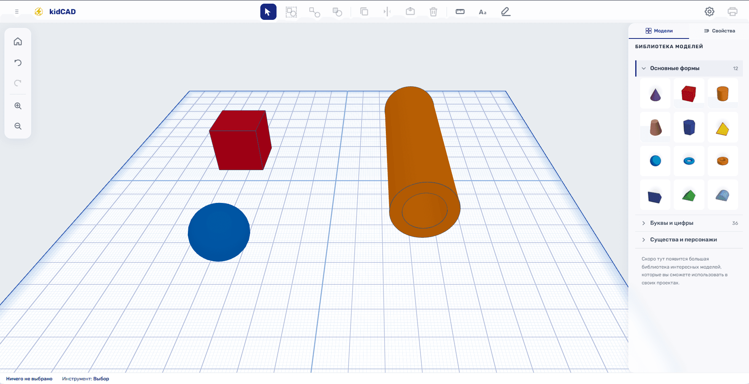Reset view with the home icon
This screenshot has height=384, width=749.
(18, 42)
